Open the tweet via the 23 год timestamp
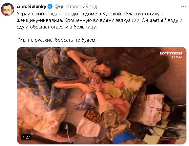Image resolution: width=189 pixels, height=146 pixels. coord(90,7)
